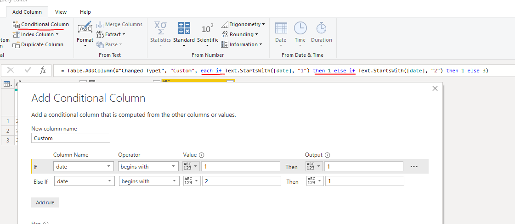The height and width of the screenshot is (224, 515).
Task: Click the If row Output field
Action: coord(363,166)
